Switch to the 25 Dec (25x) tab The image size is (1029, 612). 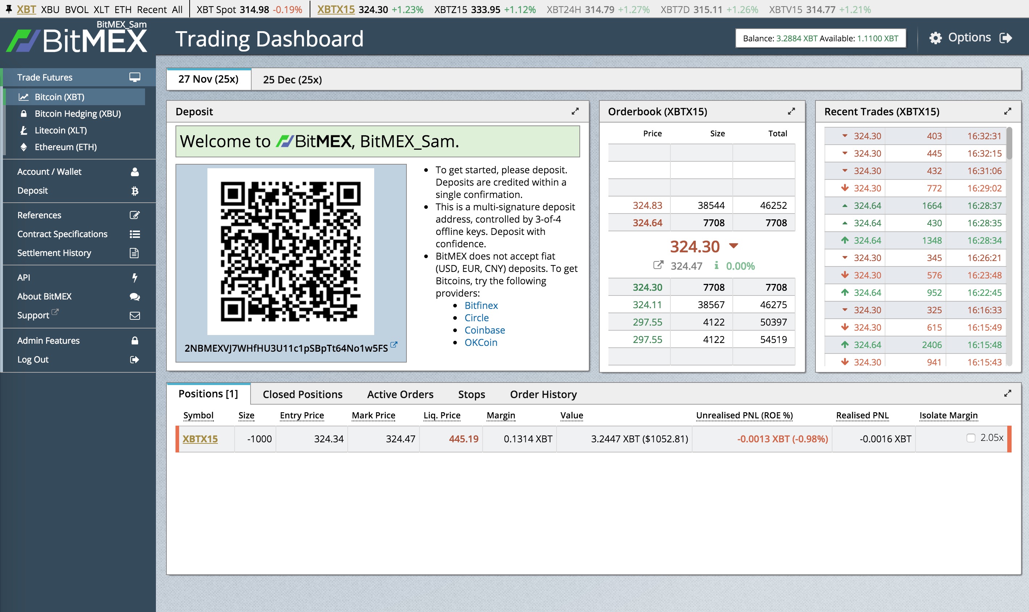(292, 80)
